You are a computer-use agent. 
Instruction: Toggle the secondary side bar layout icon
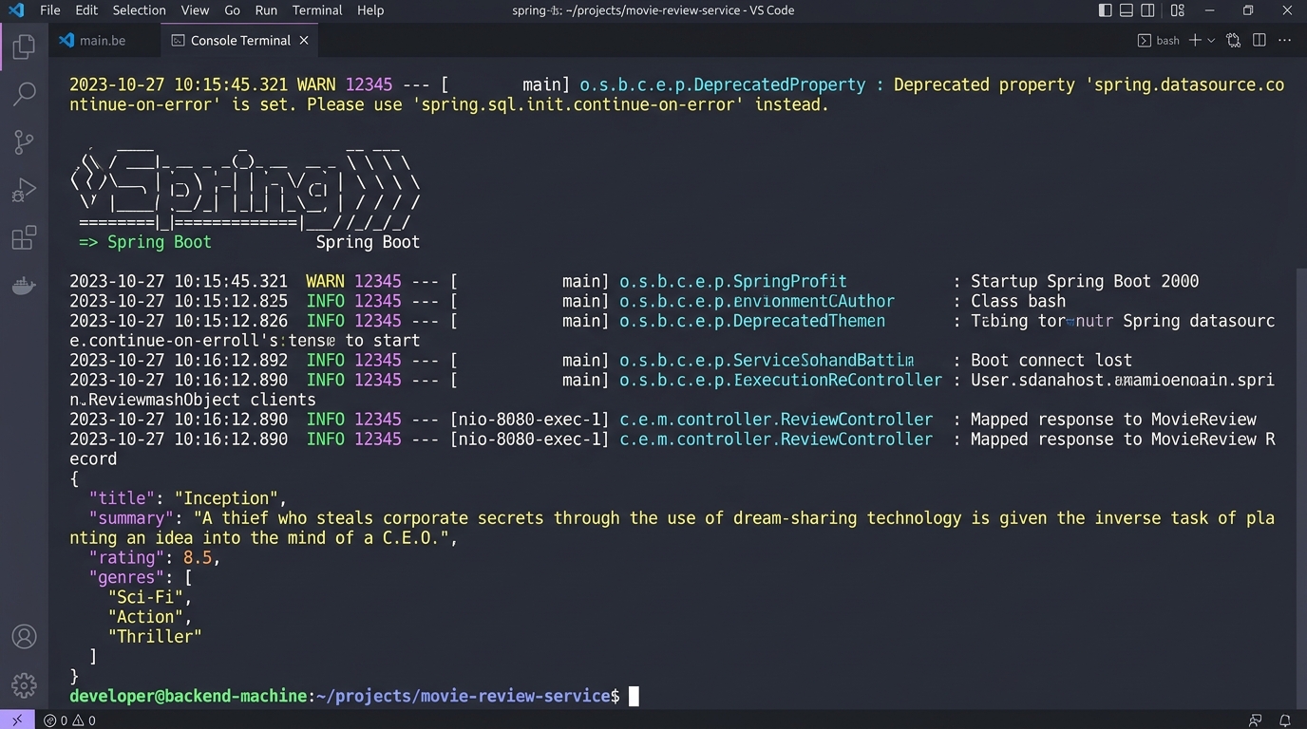pos(1147,10)
